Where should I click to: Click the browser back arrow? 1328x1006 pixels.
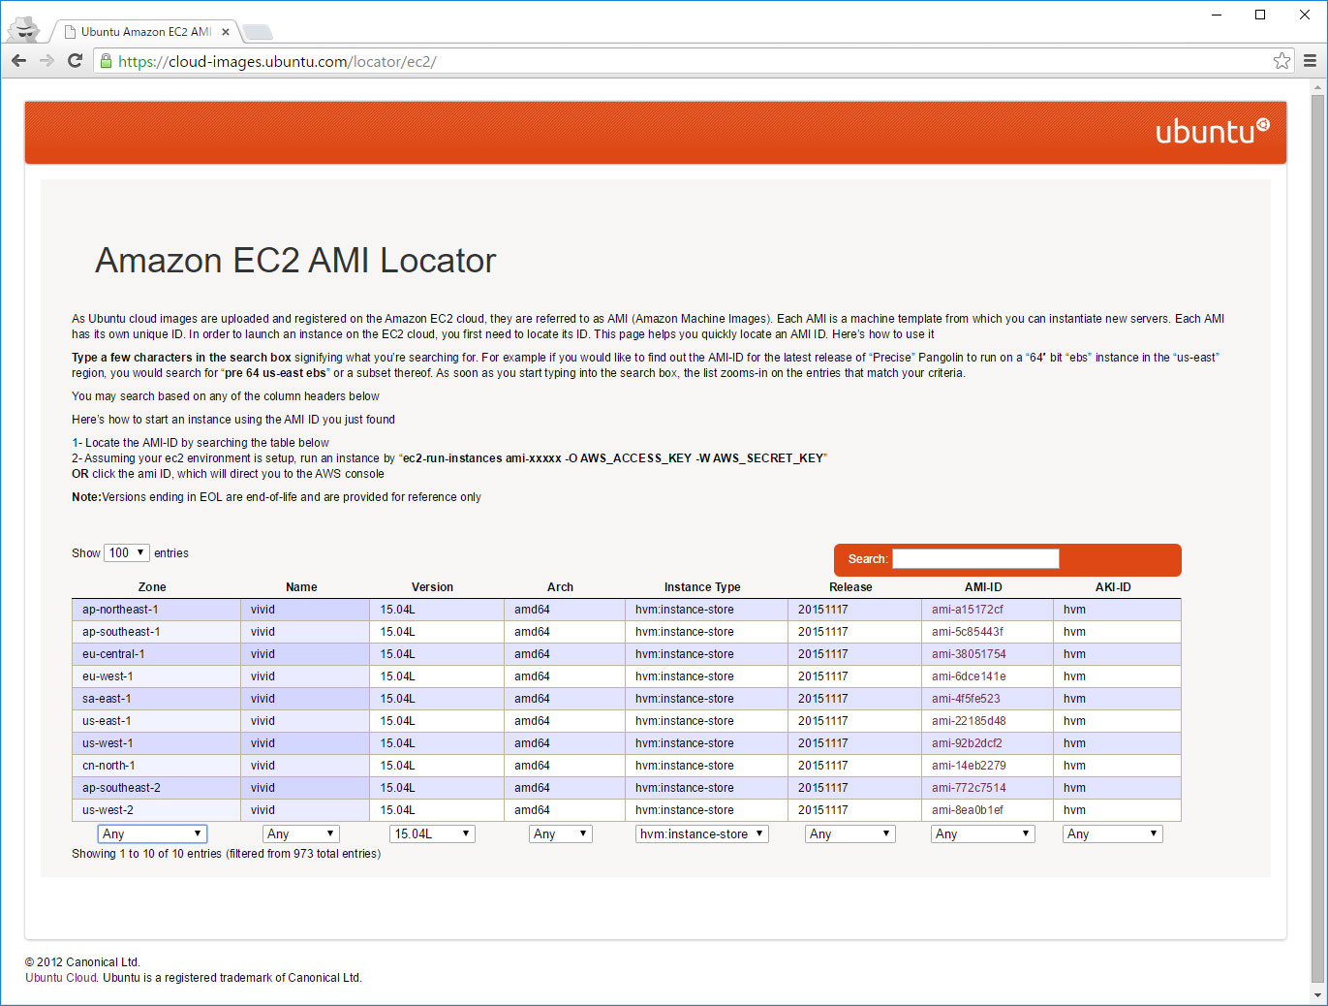19,61
